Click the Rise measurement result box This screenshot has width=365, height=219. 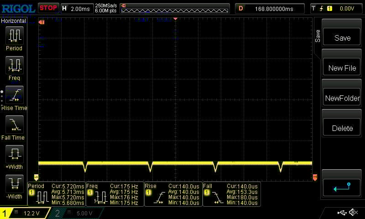173,194
